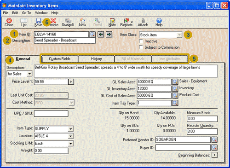Screen dimensions: 230x168
Task: Switch to the Bill of Materials tab
Action: [x=133, y=59]
